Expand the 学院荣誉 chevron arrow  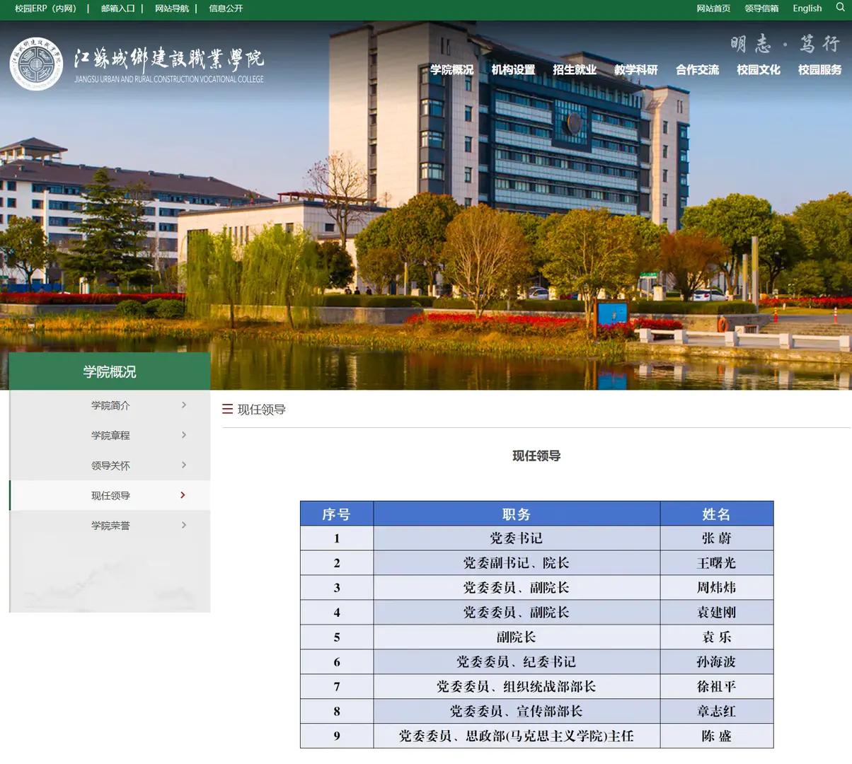(x=184, y=525)
